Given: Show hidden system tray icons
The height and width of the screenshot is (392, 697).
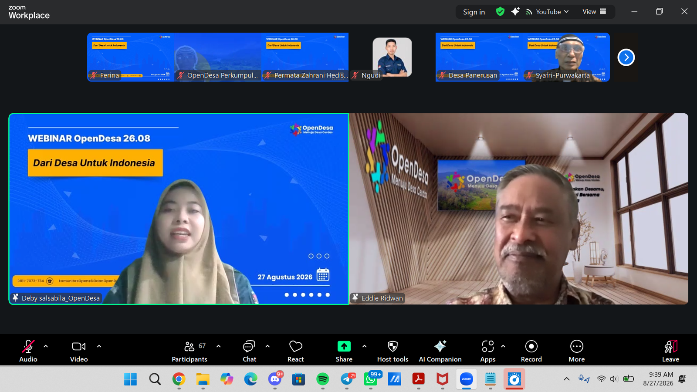Looking at the screenshot, I should click(x=566, y=379).
